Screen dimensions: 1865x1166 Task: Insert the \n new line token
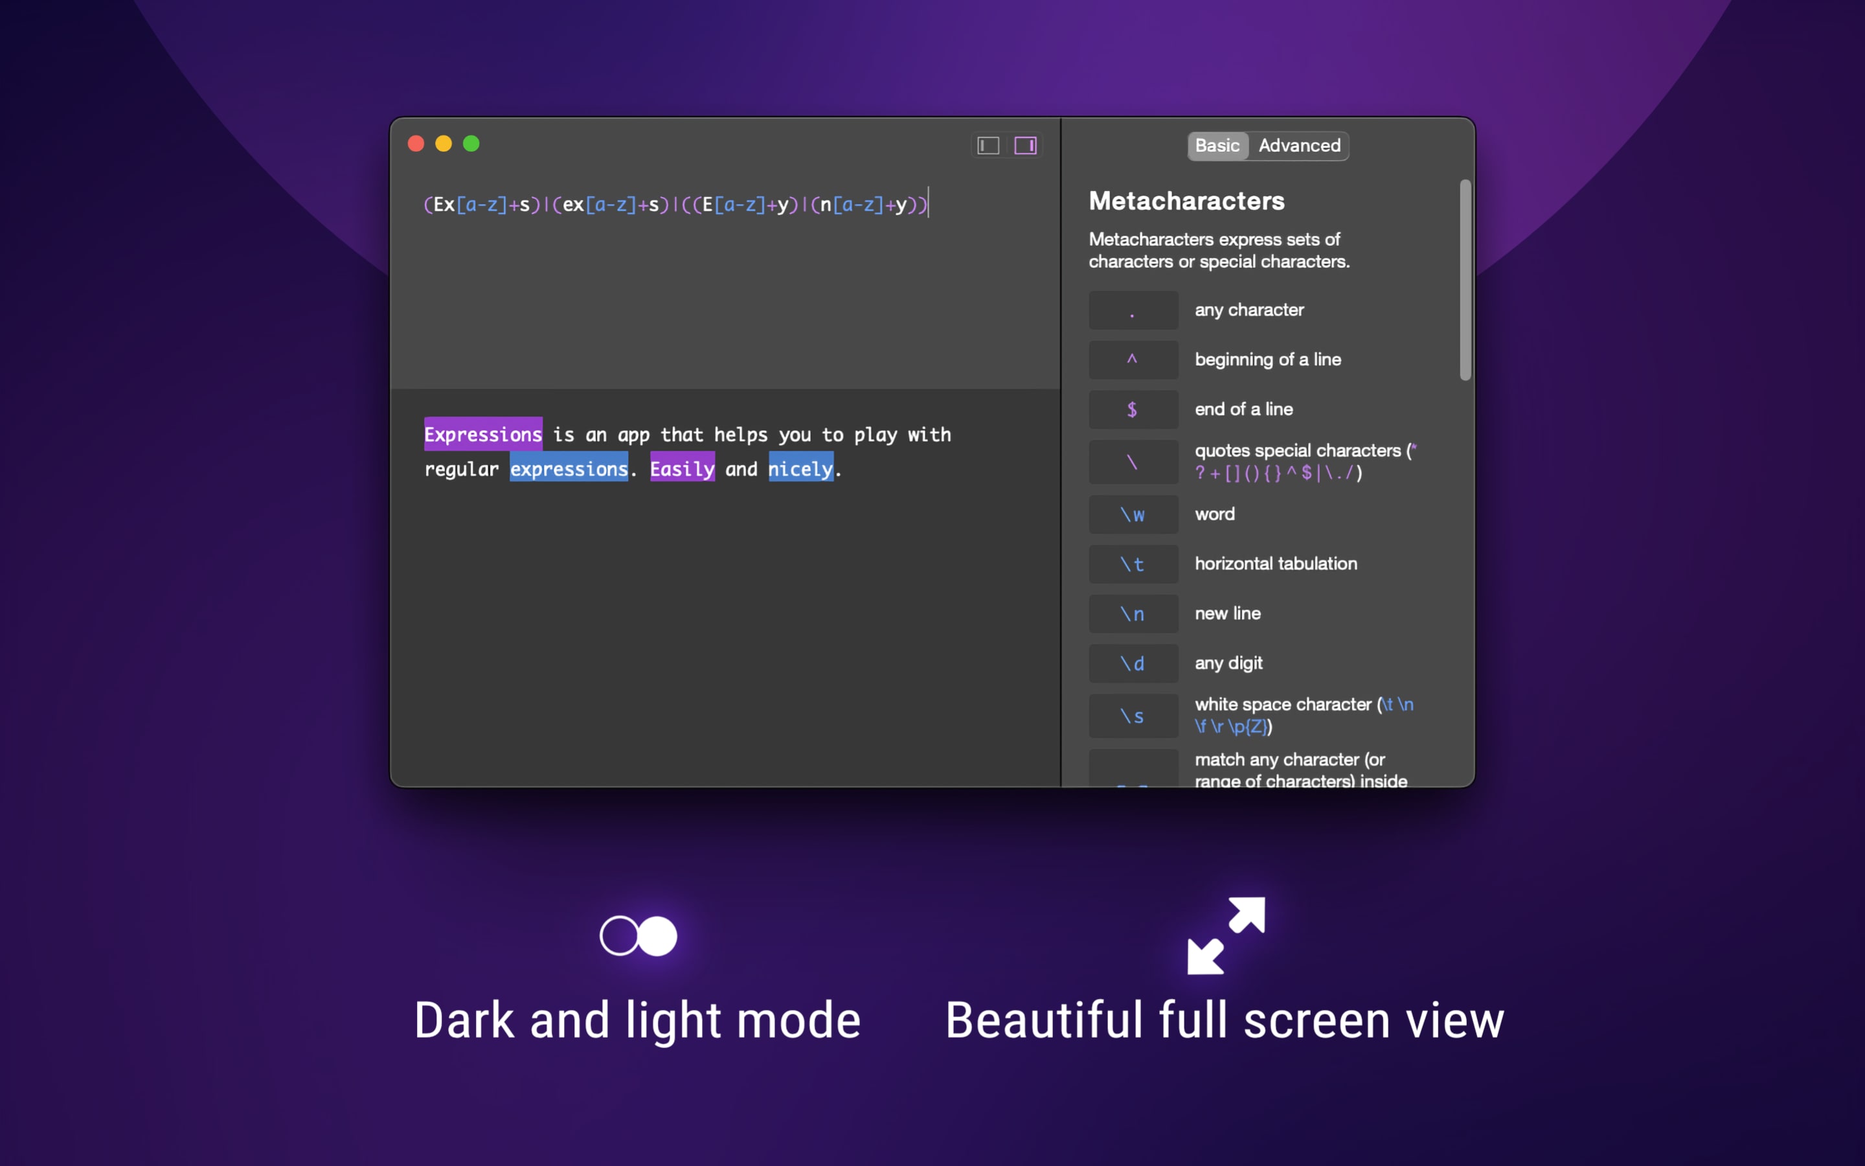1133,614
